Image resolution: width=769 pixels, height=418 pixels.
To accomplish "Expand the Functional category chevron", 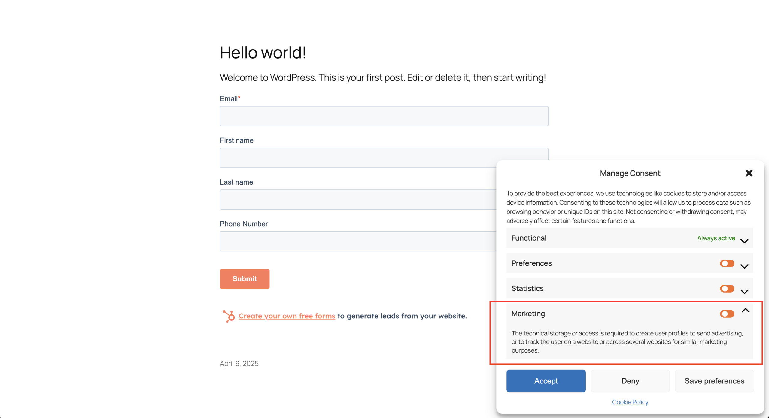I will click(x=744, y=241).
